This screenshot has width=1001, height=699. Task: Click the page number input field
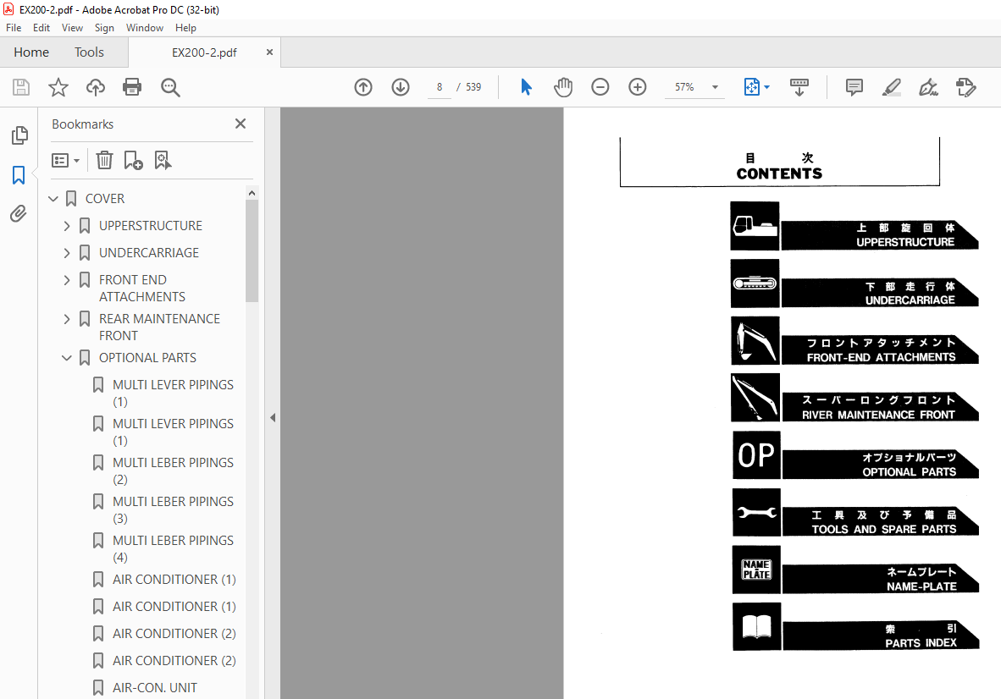point(440,86)
